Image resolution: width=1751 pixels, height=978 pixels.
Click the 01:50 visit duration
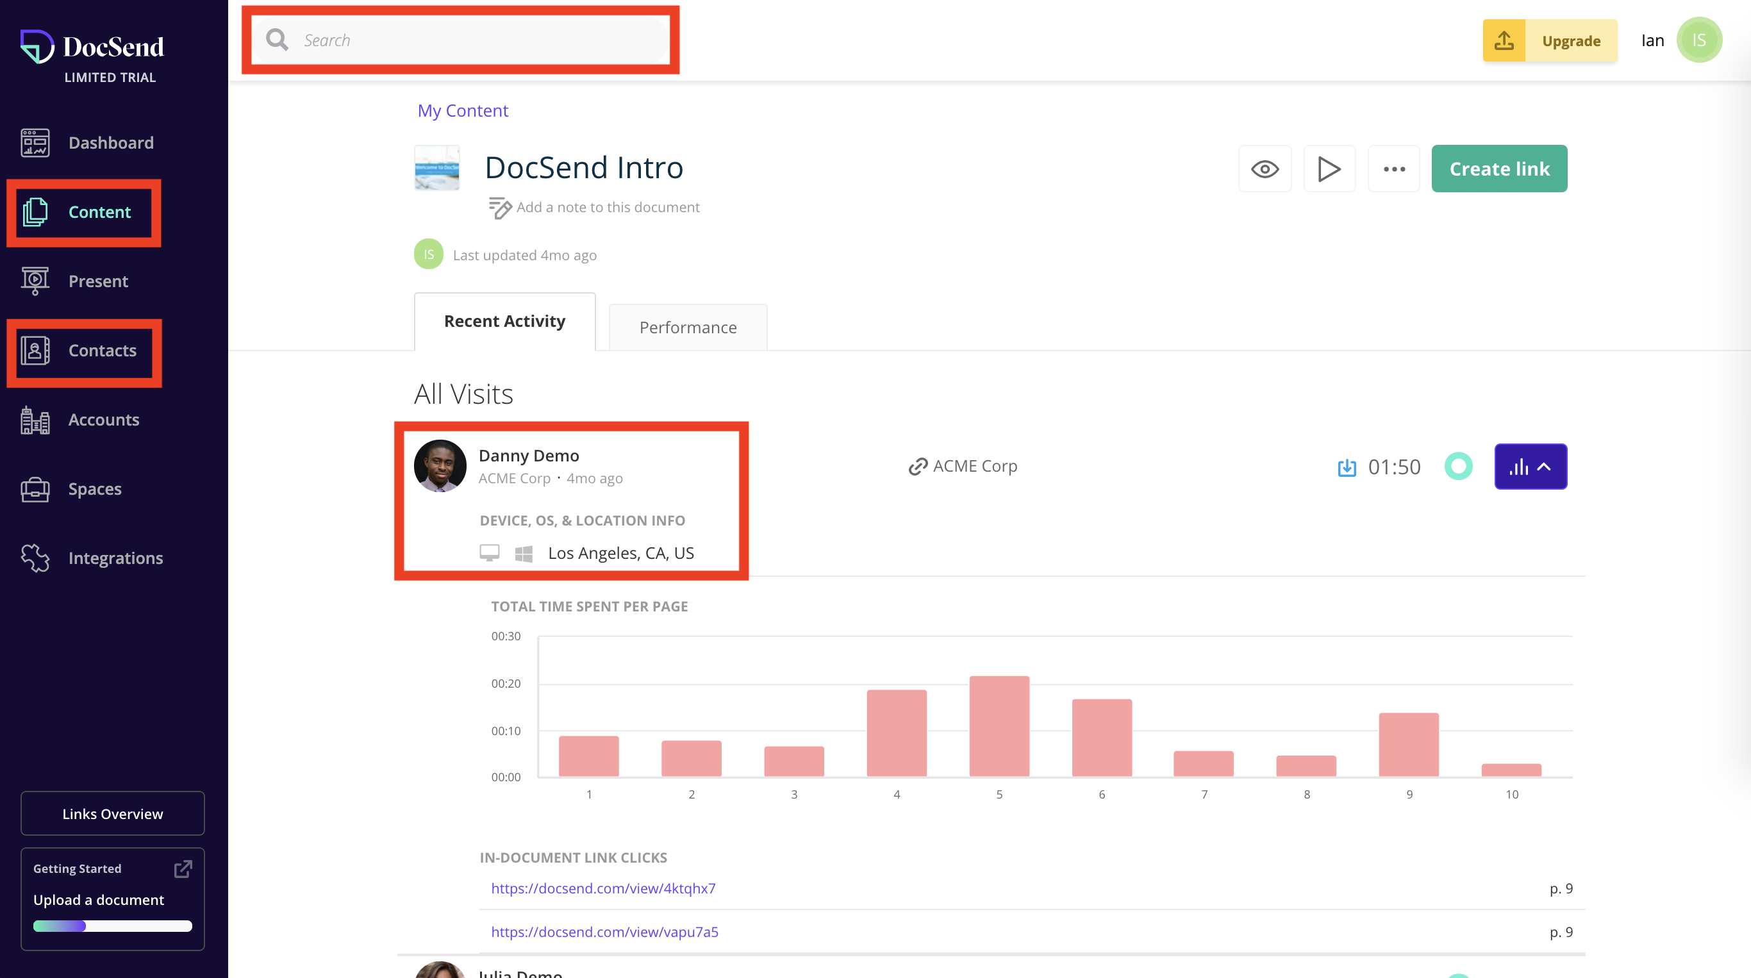pyautogui.click(x=1394, y=467)
